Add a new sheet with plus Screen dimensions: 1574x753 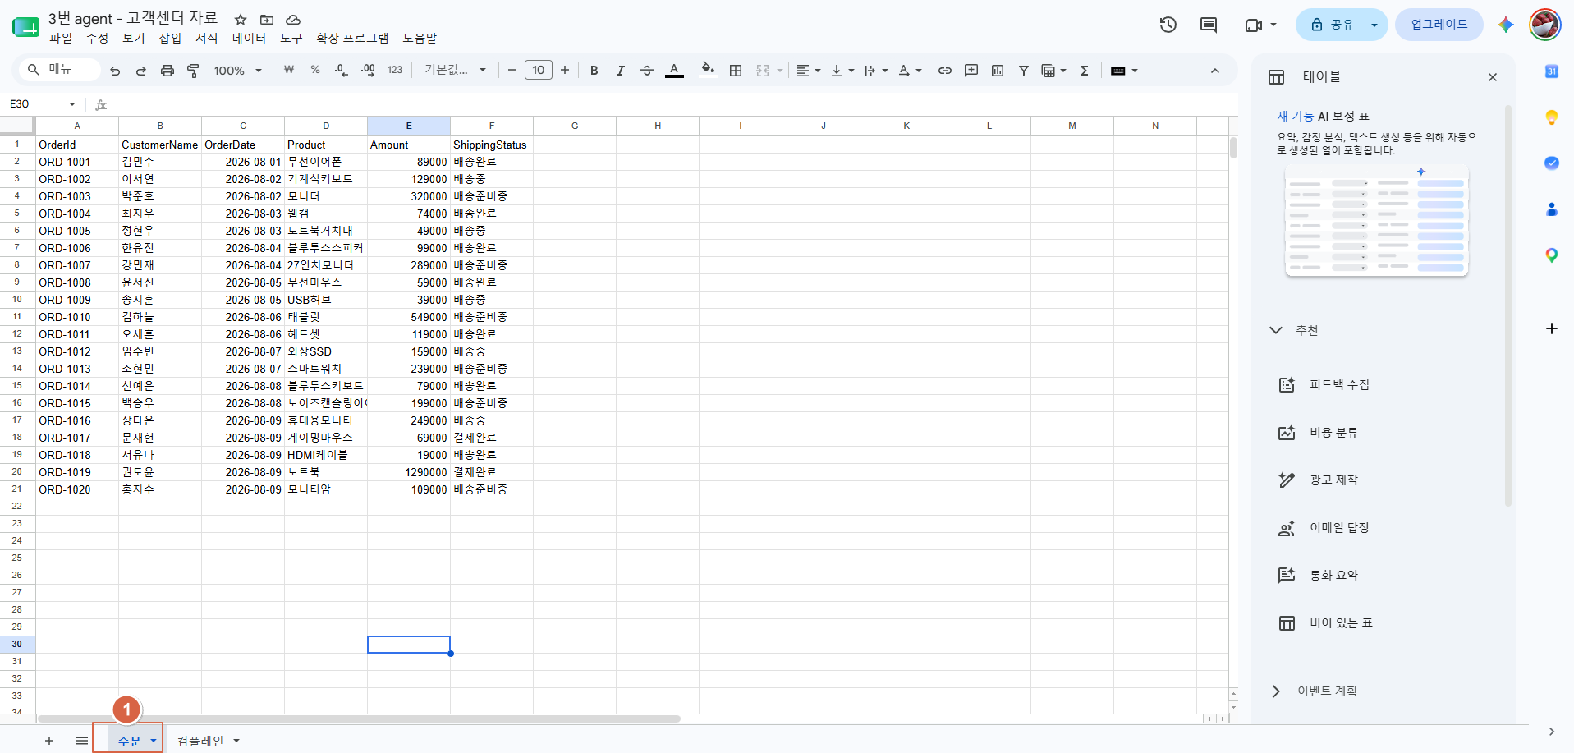(49, 741)
